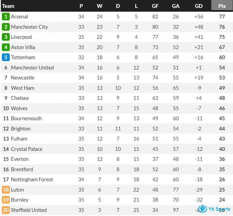233x216 pixels.
Task: Click the green position 4 badge by Aston Villa
Action: [6, 47]
